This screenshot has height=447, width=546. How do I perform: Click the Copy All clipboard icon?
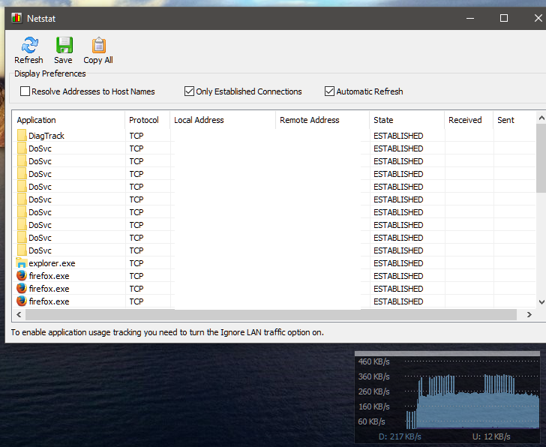(x=98, y=46)
